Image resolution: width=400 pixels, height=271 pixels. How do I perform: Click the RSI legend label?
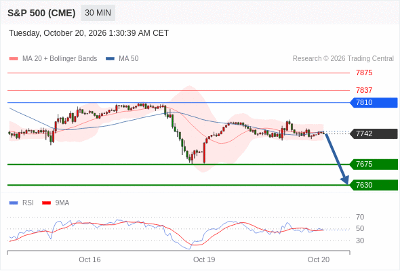coord(28,203)
